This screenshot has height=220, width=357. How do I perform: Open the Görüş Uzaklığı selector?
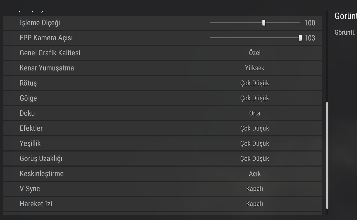(x=255, y=159)
